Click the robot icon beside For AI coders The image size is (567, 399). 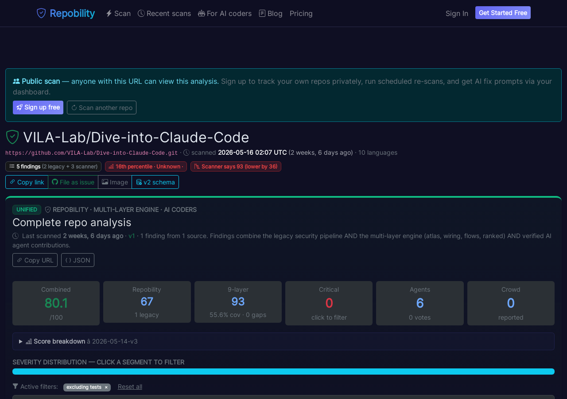tap(202, 13)
